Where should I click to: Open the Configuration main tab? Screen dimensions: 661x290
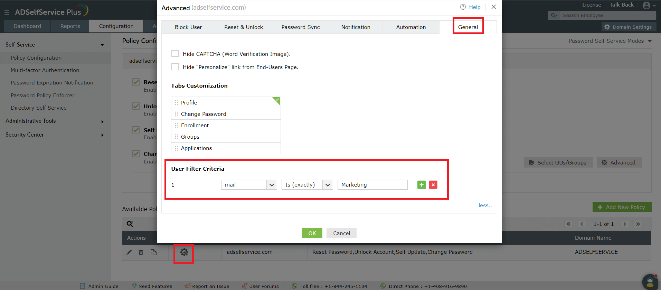[x=116, y=26]
